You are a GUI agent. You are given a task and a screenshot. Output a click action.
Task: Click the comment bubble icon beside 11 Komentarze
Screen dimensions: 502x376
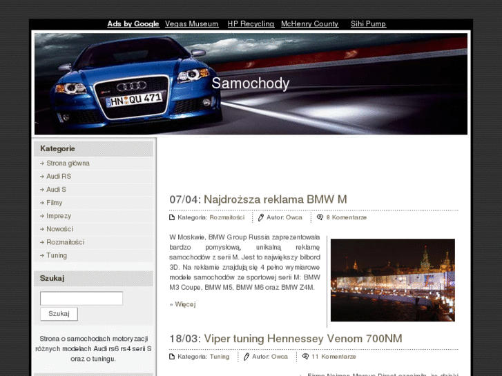click(x=305, y=357)
